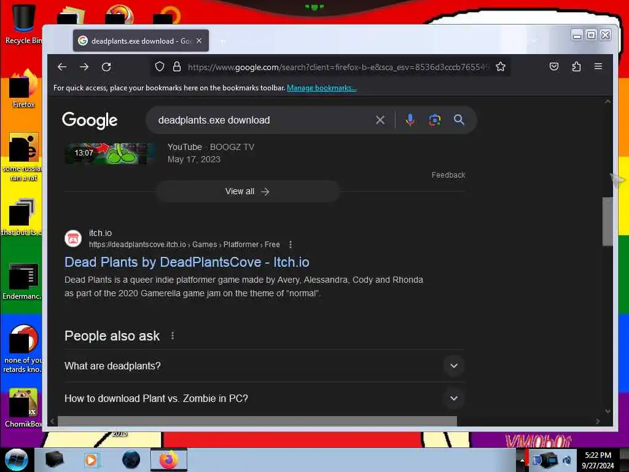Submit search with magnifier icon
629x472 pixels.
point(459,120)
